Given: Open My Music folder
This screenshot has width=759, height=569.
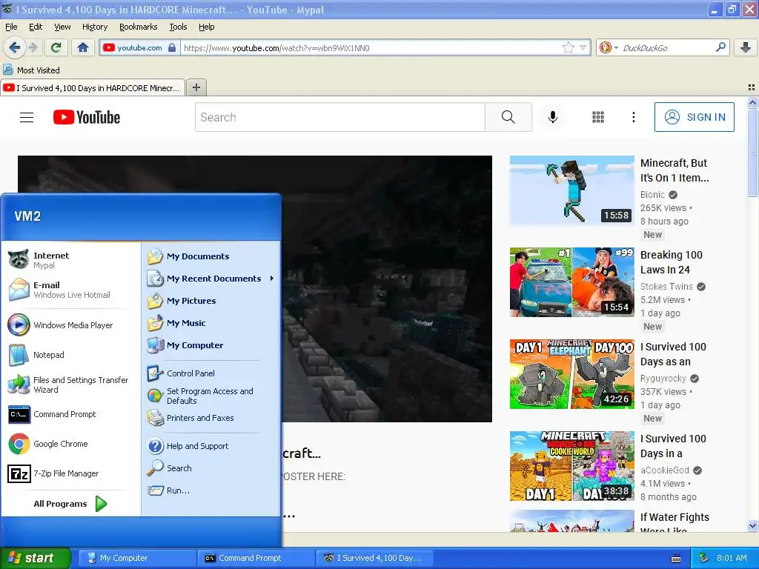Looking at the screenshot, I should 211,323.
